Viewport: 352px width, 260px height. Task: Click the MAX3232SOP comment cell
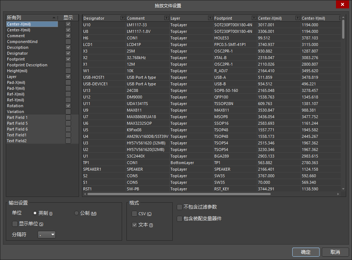pos(148,123)
